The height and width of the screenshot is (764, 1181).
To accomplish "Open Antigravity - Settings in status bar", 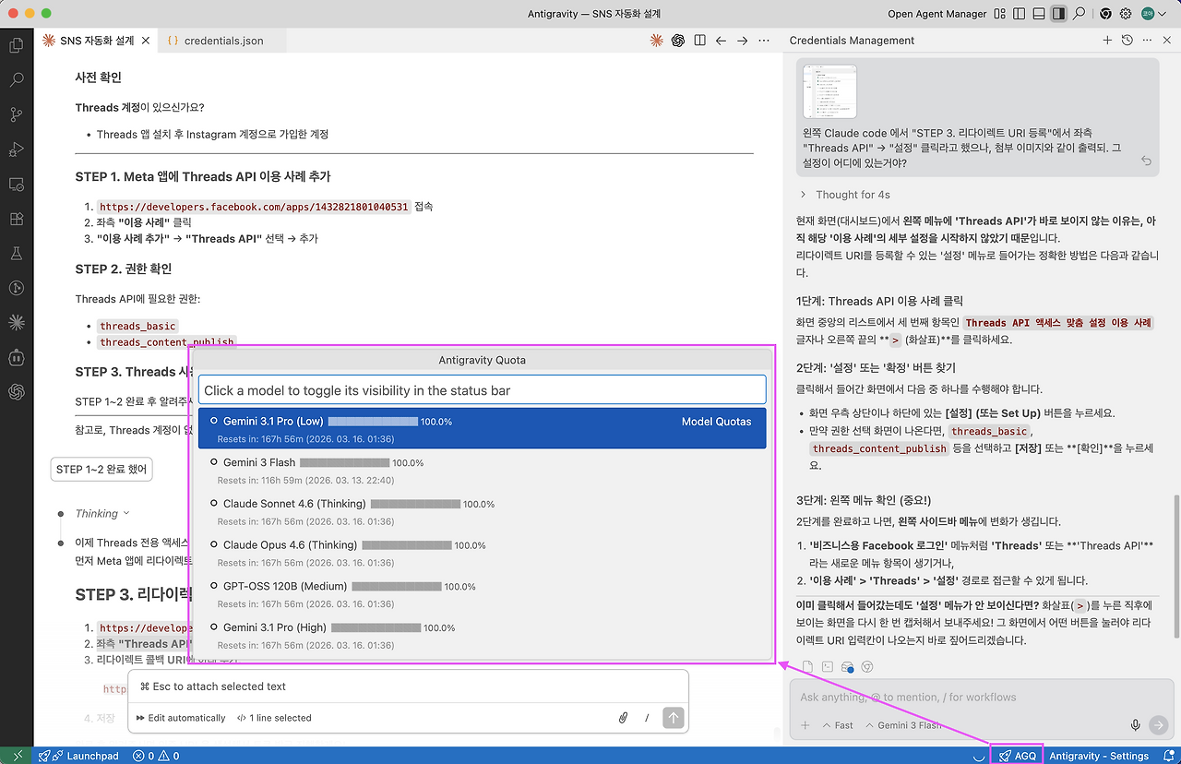I will pos(1099,756).
